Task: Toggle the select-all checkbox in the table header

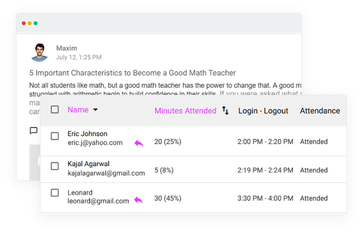Action: point(55,110)
